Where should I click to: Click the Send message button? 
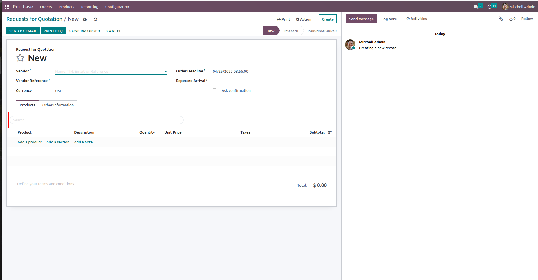click(x=361, y=19)
